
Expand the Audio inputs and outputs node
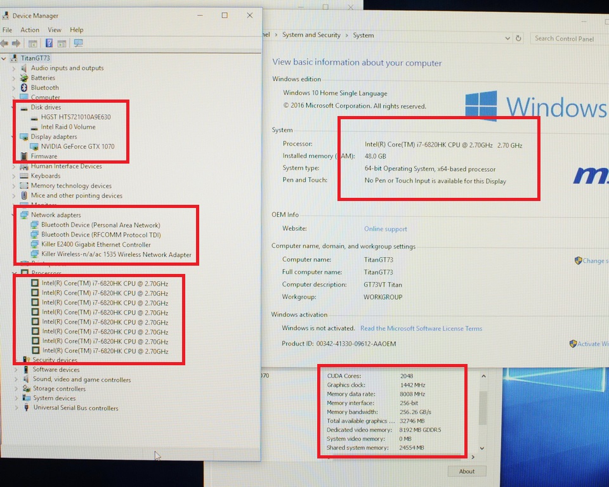(14, 68)
